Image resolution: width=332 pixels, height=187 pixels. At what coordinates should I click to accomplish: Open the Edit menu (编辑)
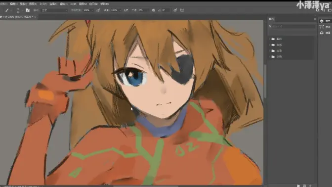(x=13, y=4)
